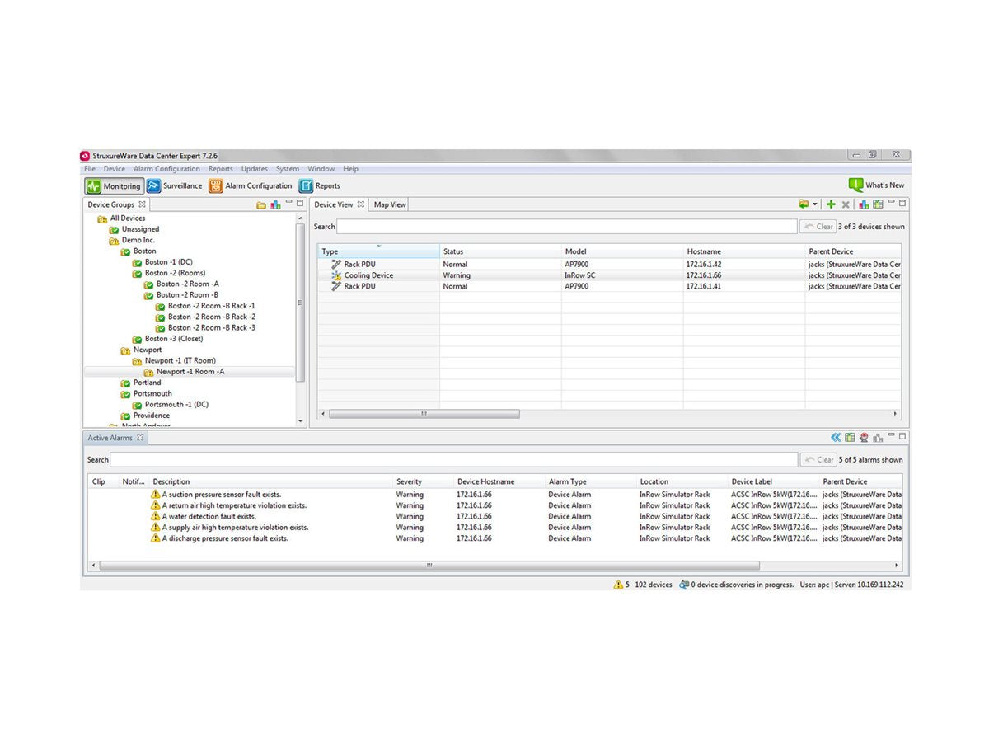Open the Updates menu

pos(254,168)
